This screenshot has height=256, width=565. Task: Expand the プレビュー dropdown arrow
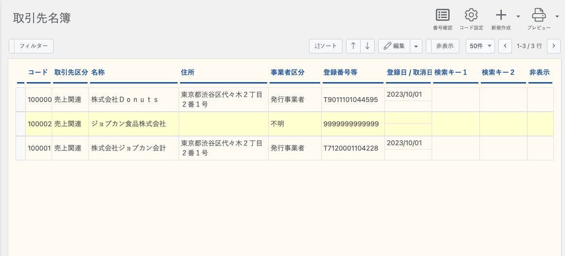(558, 16)
